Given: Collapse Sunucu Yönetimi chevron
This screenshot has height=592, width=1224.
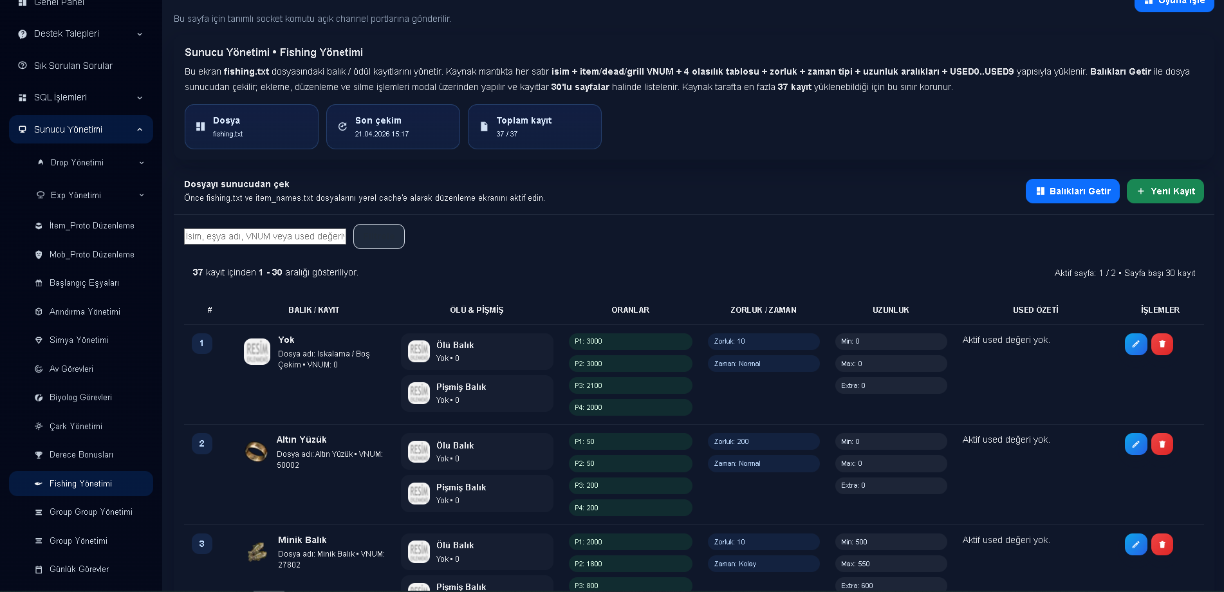Looking at the screenshot, I should pos(140,129).
